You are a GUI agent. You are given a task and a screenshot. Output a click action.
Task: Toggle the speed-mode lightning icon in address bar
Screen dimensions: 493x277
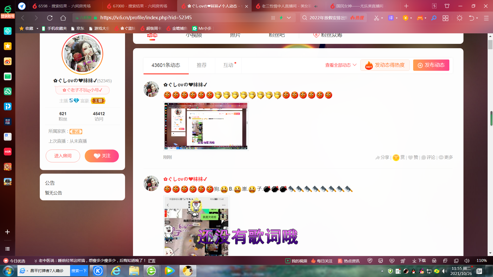point(281,18)
